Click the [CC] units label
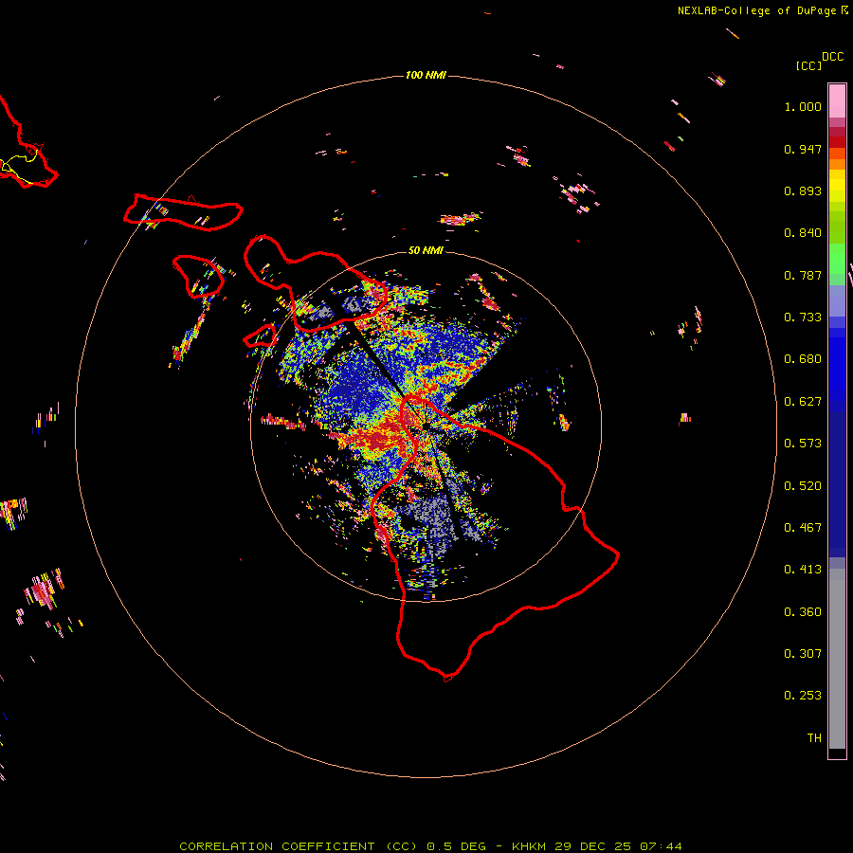Screen dimensions: 853x853 (x=808, y=65)
